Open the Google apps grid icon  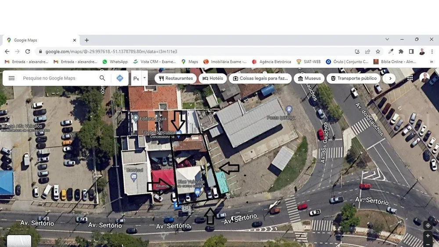(410, 78)
